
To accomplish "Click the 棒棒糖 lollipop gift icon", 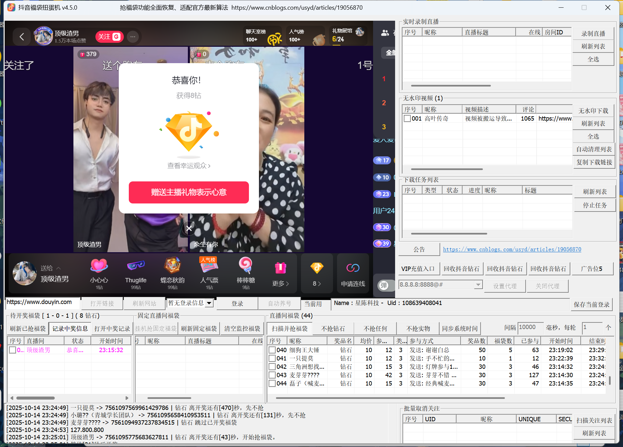I will coord(246,267).
